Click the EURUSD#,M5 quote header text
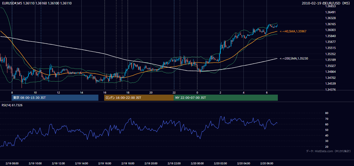 pos(37,3)
